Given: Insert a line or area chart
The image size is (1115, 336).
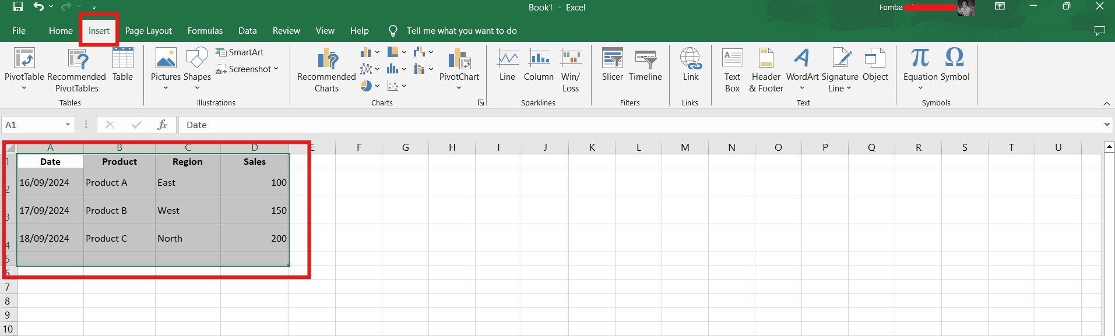Looking at the screenshot, I should (x=370, y=69).
